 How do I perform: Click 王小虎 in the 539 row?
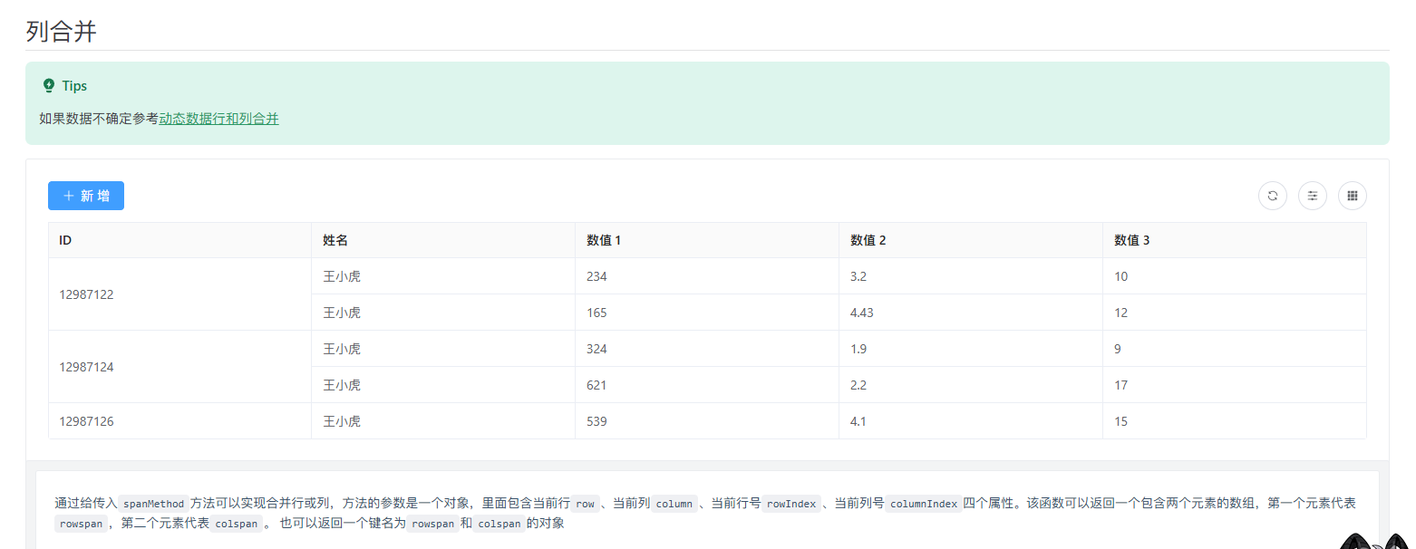pos(342,421)
